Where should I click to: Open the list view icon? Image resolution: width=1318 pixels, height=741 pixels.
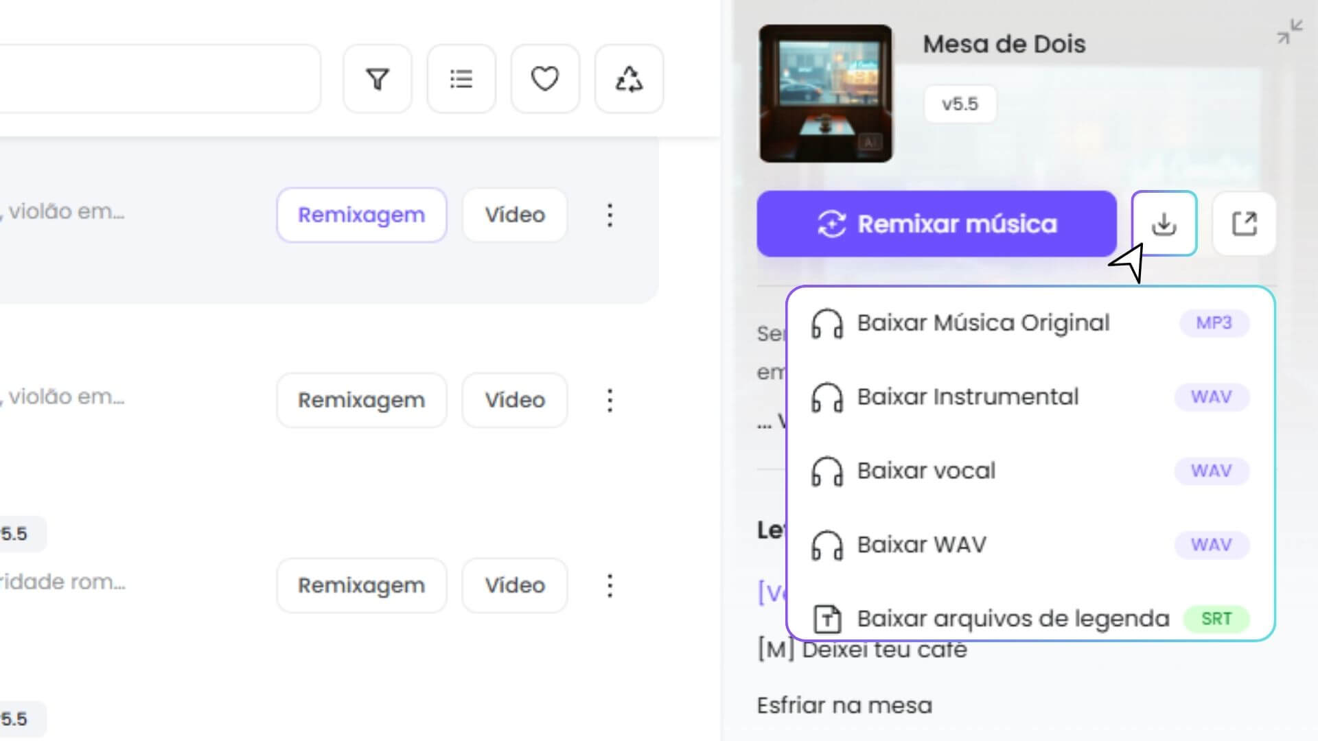[461, 78]
